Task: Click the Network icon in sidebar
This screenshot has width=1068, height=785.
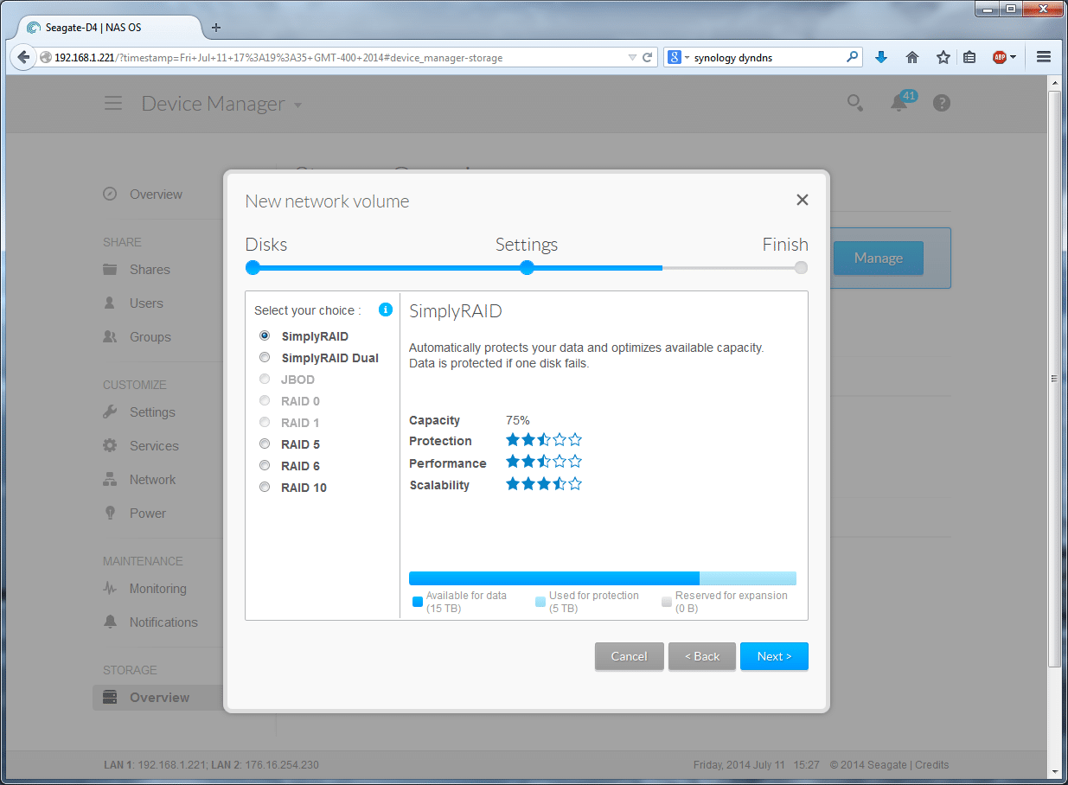Action: (x=110, y=480)
